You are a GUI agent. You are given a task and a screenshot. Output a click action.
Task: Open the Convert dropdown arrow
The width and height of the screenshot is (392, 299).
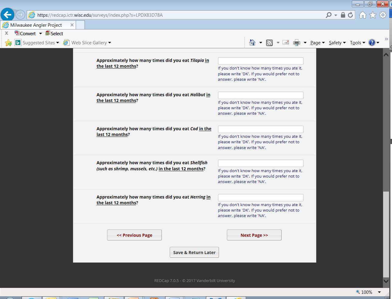40,33
